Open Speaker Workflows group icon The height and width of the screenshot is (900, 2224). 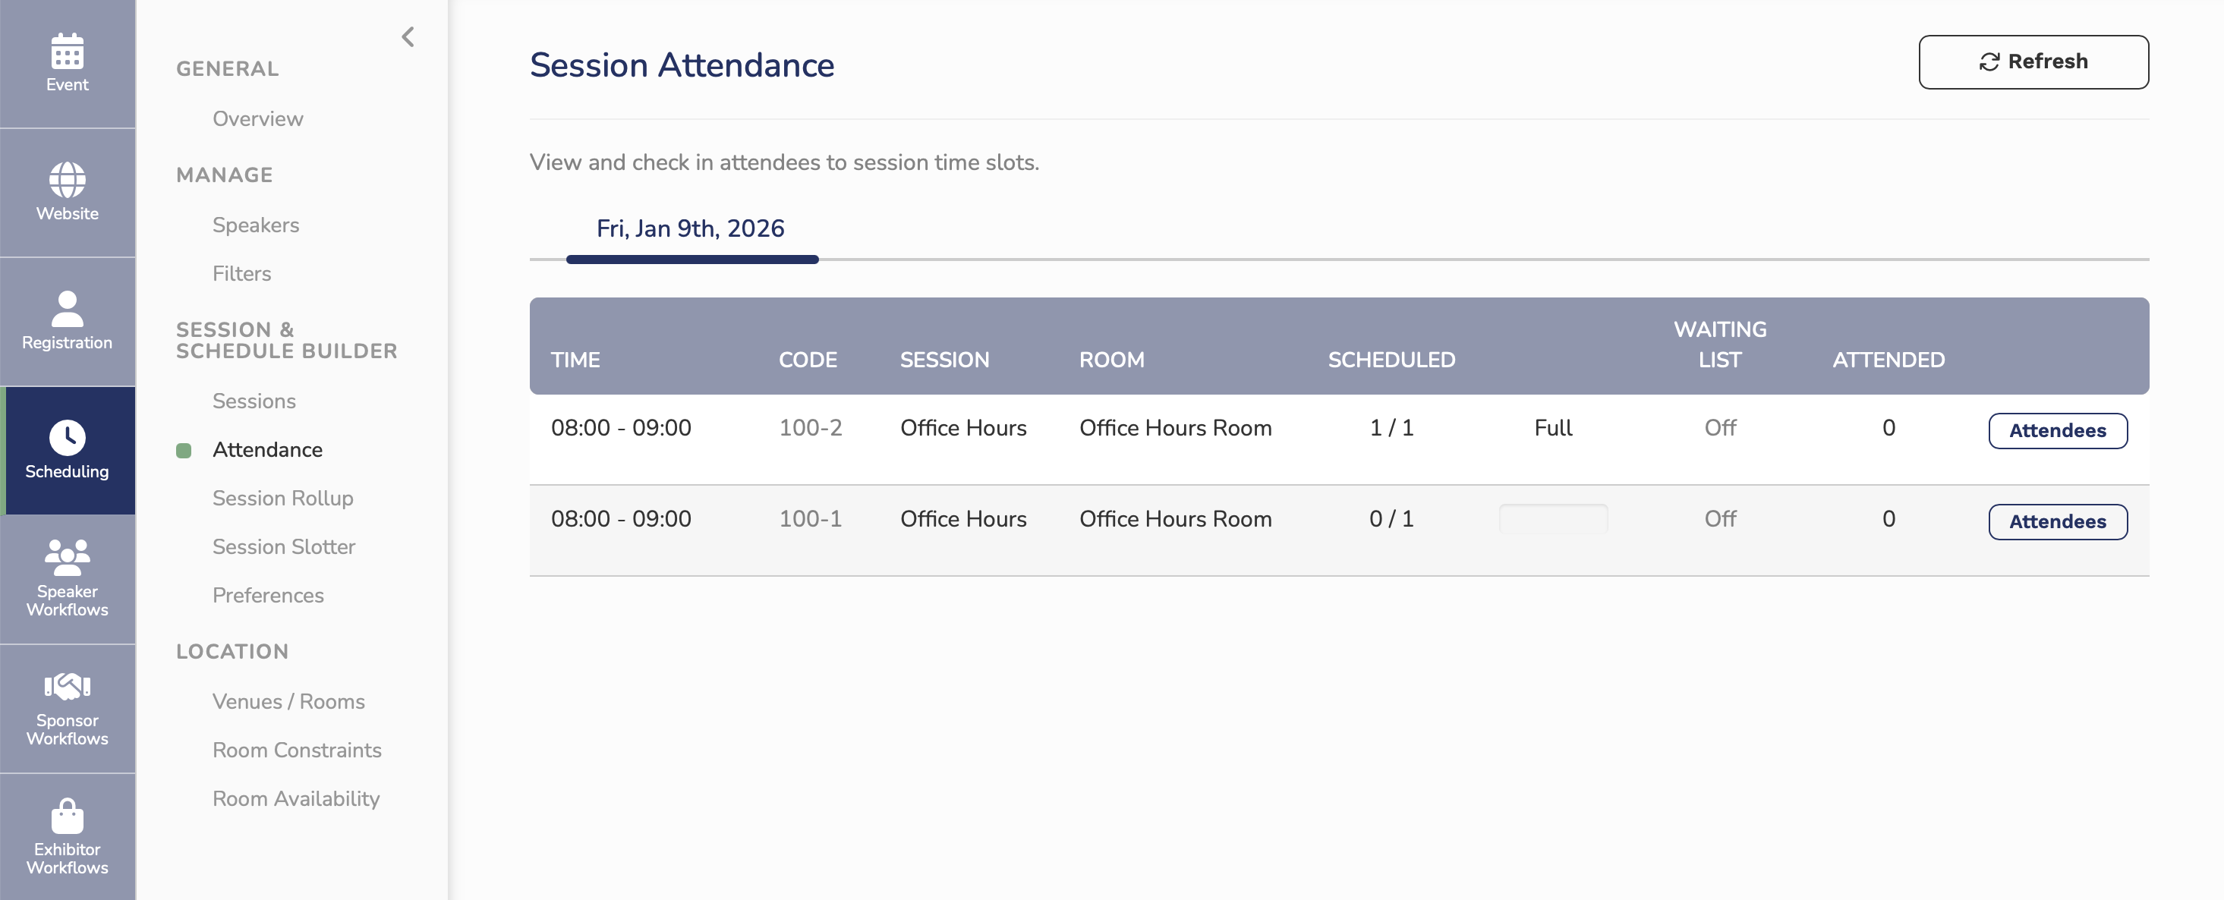[x=68, y=558]
